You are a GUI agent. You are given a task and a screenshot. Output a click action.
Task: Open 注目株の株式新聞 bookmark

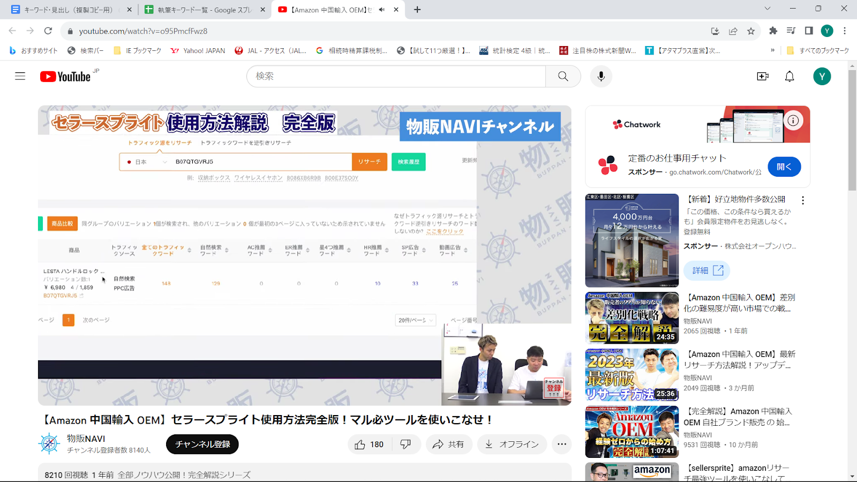(x=598, y=50)
